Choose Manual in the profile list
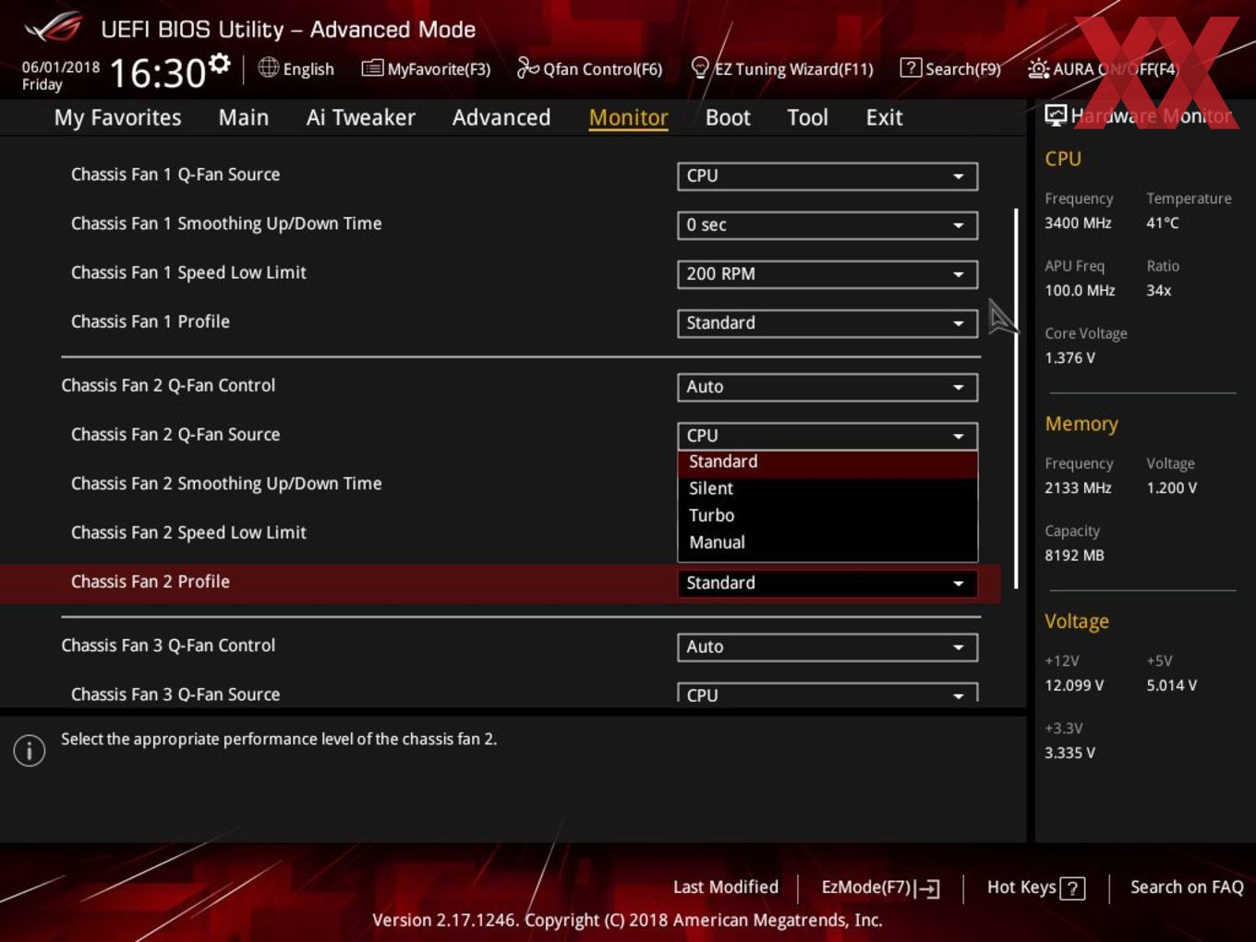1256x942 pixels. (827, 542)
